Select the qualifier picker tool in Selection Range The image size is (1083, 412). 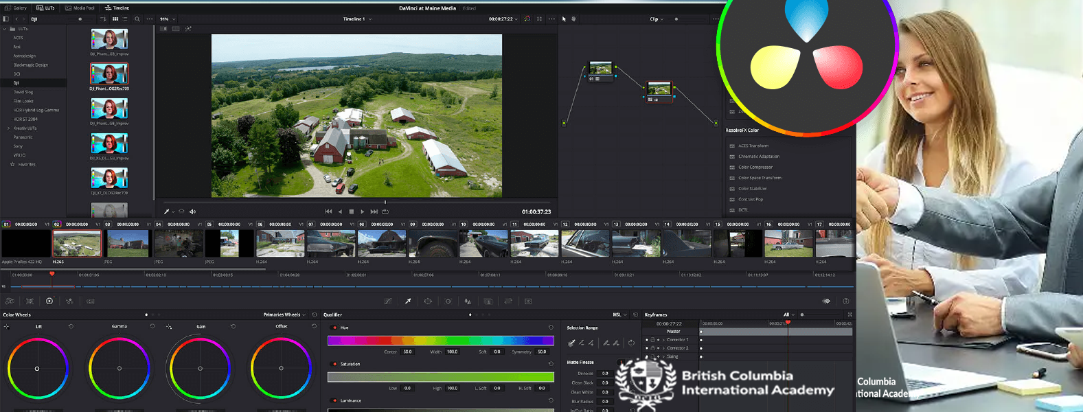[571, 343]
